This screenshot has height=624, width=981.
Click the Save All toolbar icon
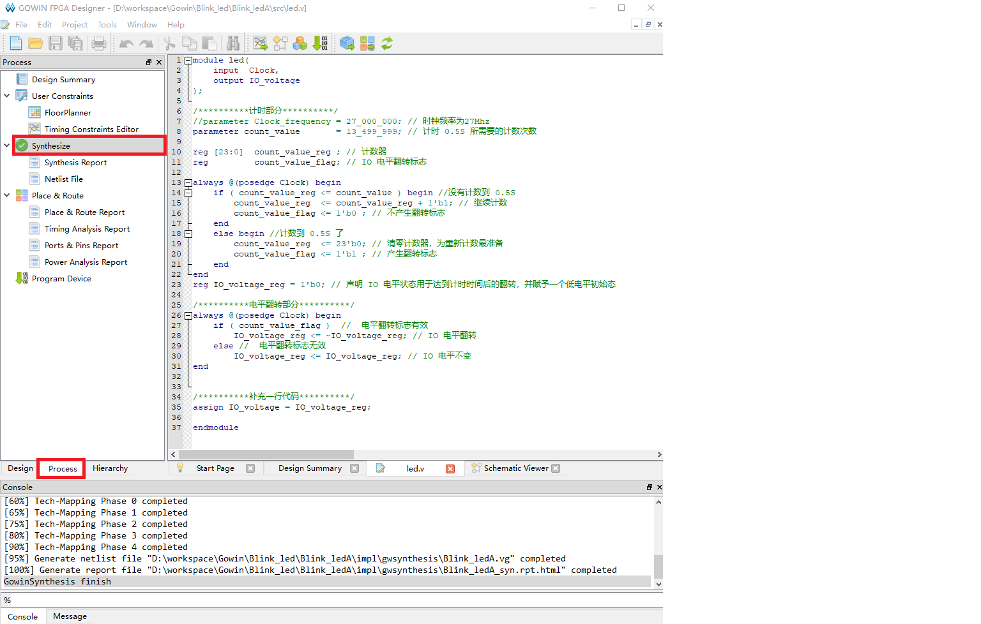(x=75, y=43)
